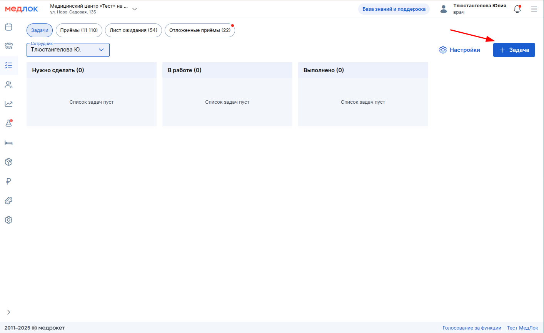Open the calendar schedule from the sidebar
The height and width of the screenshot is (333, 544).
[8, 27]
